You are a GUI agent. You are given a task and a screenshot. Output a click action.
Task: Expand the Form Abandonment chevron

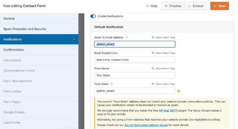[74, 81]
